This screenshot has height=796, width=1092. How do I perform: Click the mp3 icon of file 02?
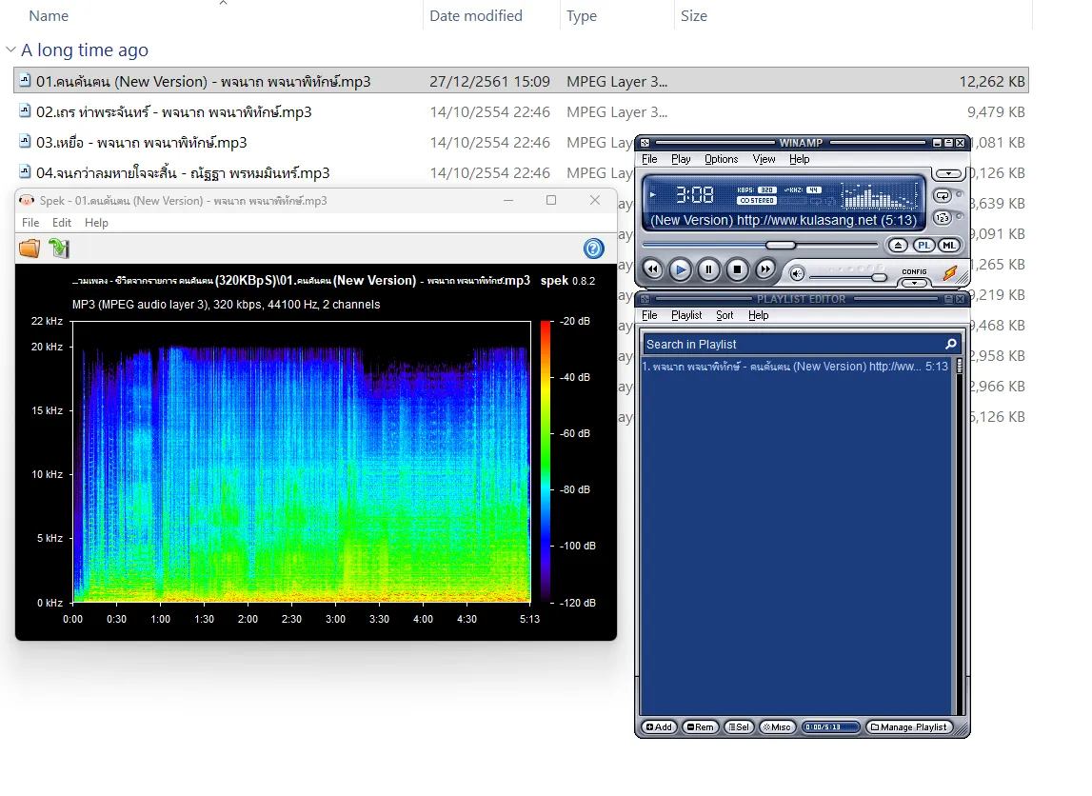click(x=25, y=110)
